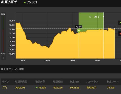This screenshot has height=94, width=121.
Task: Click the judgment rate 75.299
Action: pos(111,88)
